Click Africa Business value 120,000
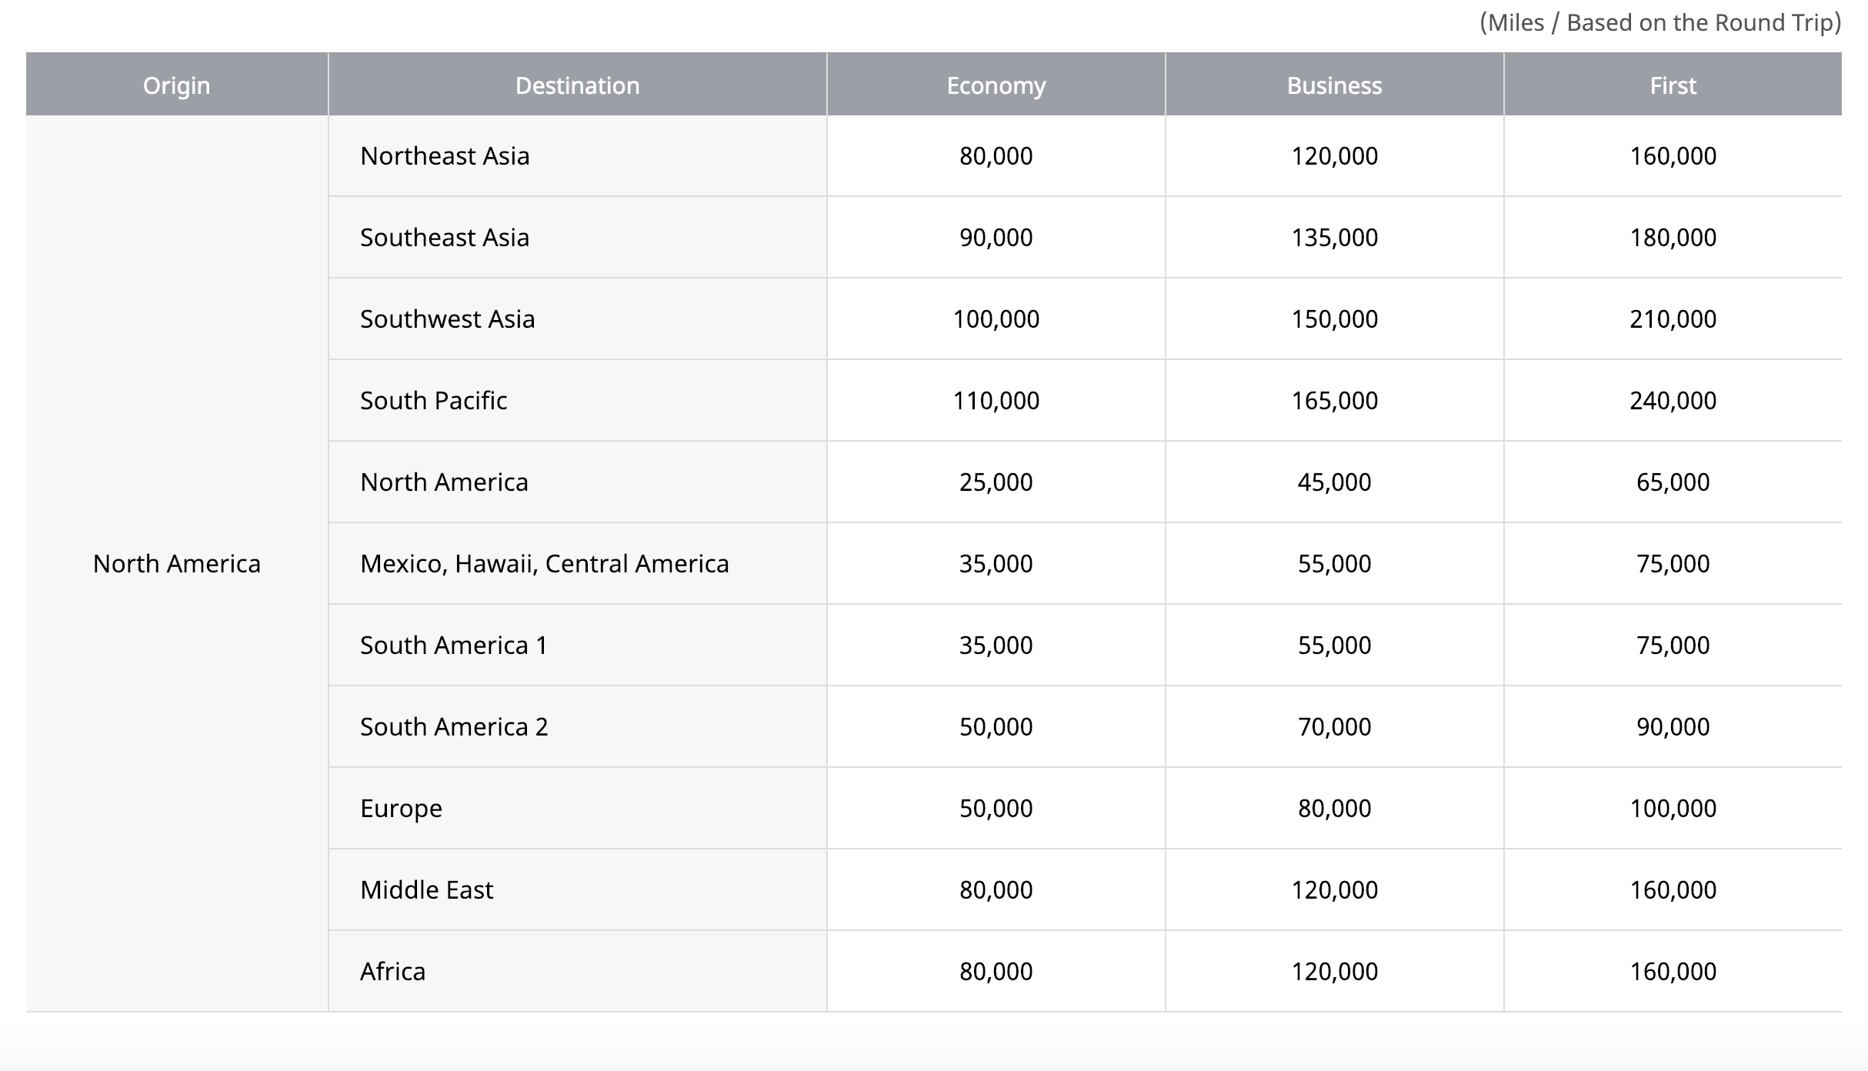This screenshot has height=1071, width=1868. point(1334,971)
